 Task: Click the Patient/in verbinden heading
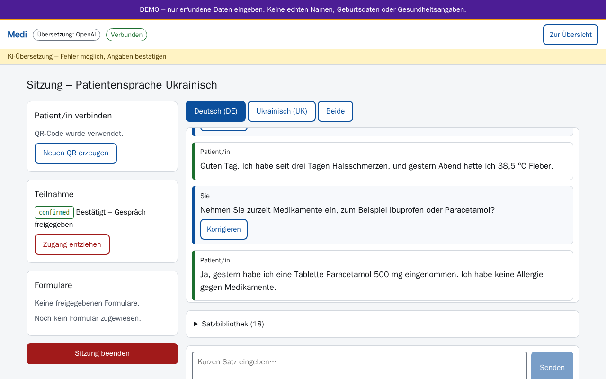[x=73, y=116]
